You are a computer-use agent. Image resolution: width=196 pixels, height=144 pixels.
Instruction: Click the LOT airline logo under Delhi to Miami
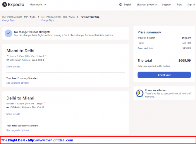8,107
